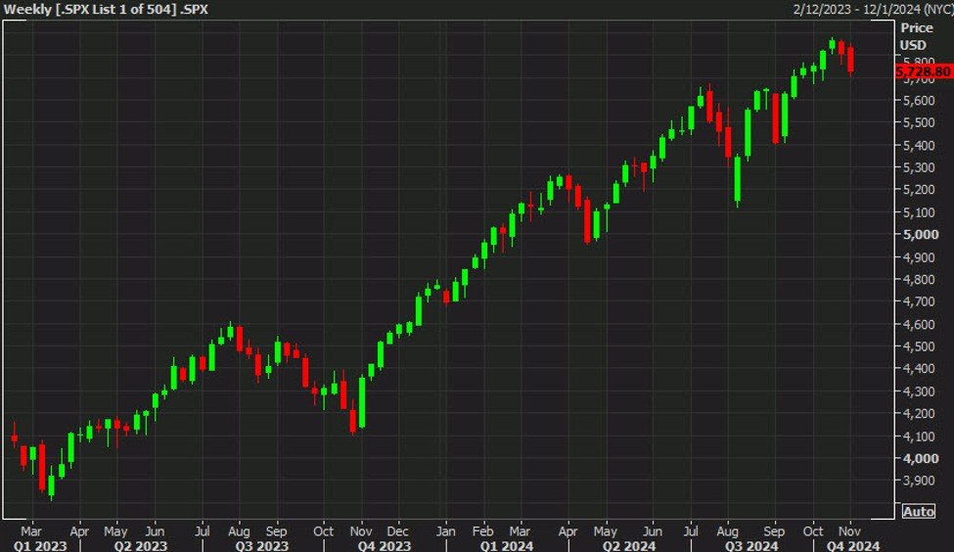Select the 4,000 price axis label
Viewport: 954px width, 552px height.
click(918, 458)
